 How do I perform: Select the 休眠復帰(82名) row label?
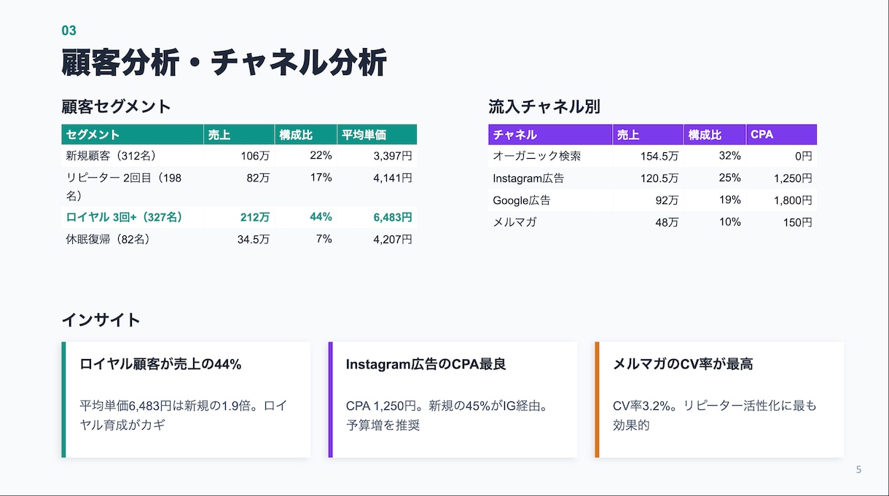(108, 239)
